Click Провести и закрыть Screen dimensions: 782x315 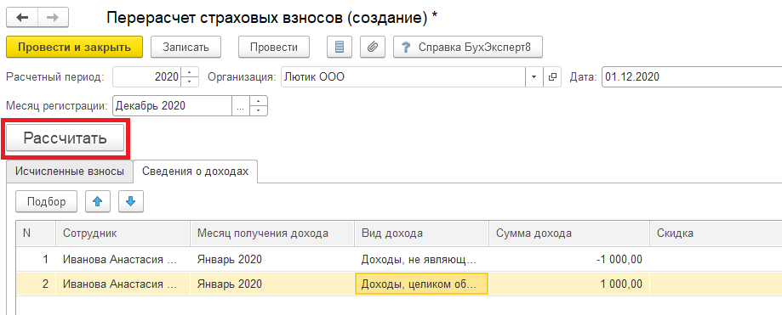[74, 48]
